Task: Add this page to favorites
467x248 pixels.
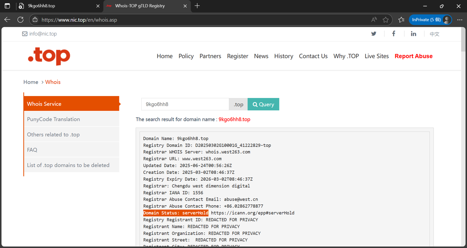Action: (x=386, y=20)
